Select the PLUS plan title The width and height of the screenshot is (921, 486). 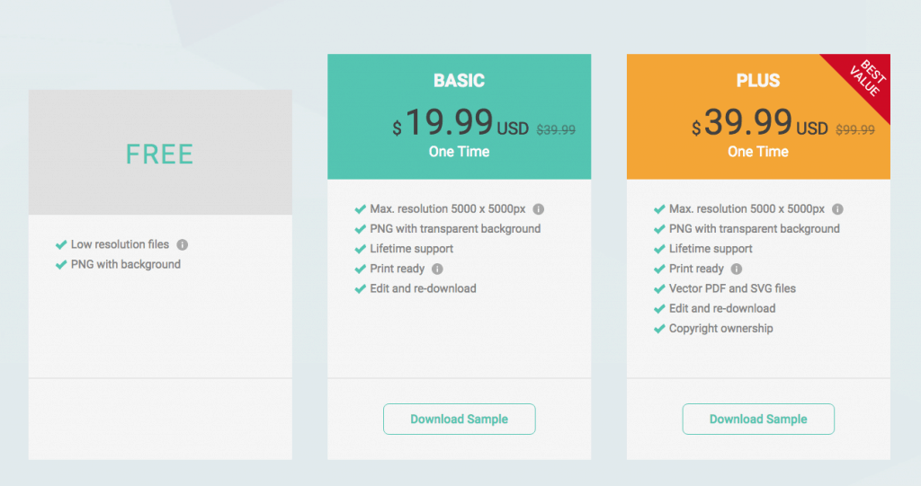pos(758,81)
